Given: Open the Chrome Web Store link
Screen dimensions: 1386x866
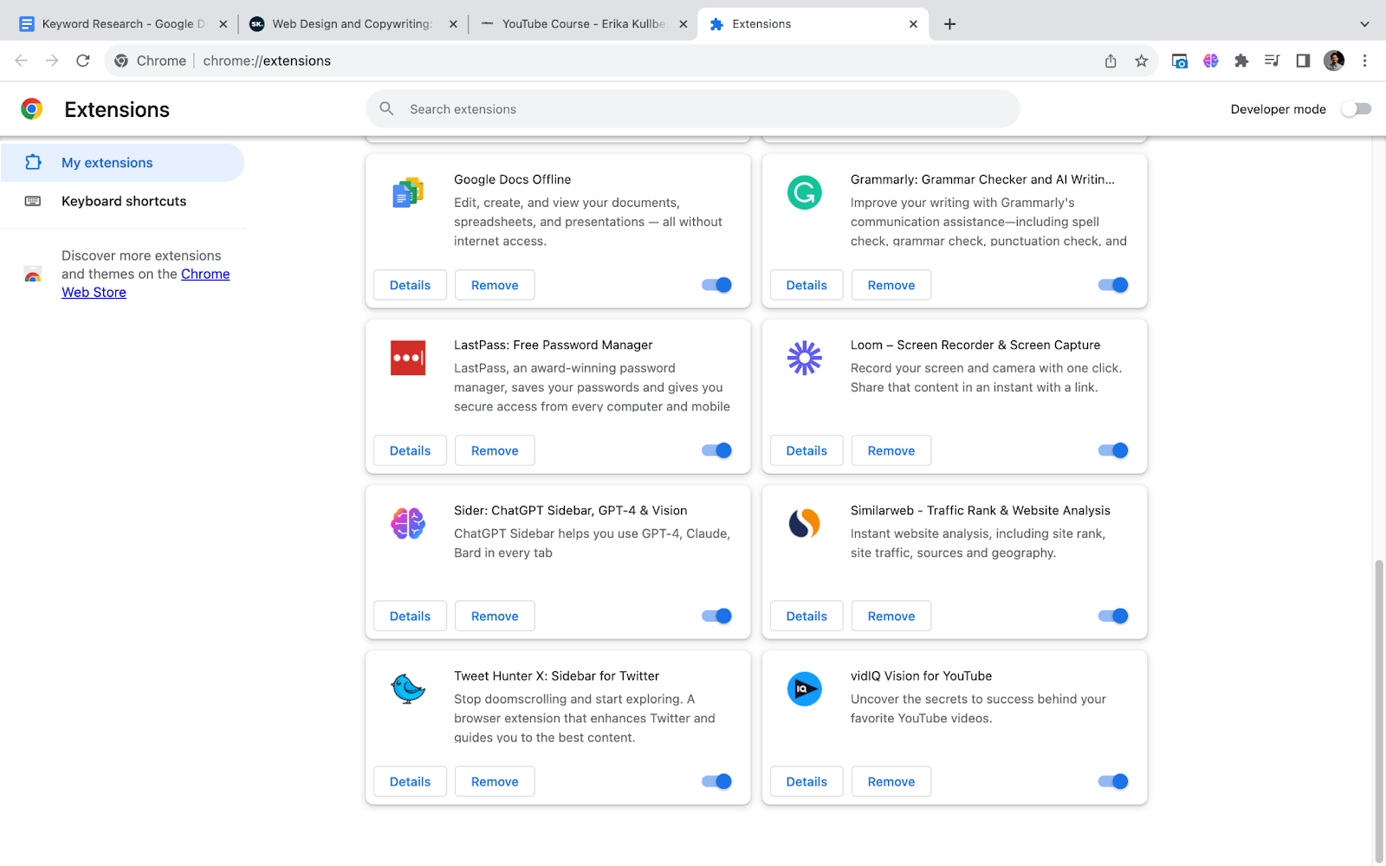Looking at the screenshot, I should click(205, 275).
